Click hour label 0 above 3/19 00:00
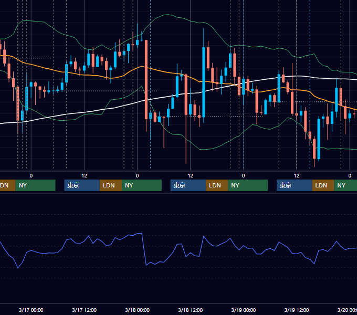Viewport: 357px width, 315px height. pos(244,176)
